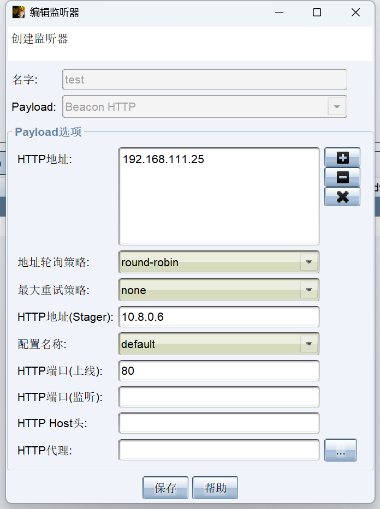Image resolution: width=380 pixels, height=509 pixels.
Task: Open the 最大重试策略 dropdown
Action: pos(309,290)
